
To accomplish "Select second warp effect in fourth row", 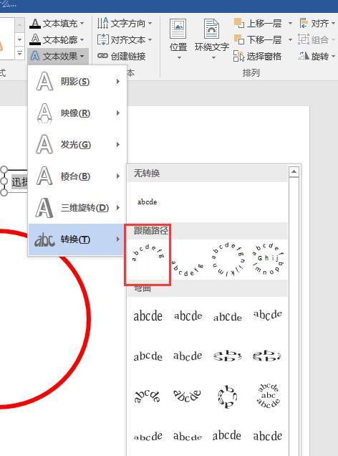I will 188,436.
